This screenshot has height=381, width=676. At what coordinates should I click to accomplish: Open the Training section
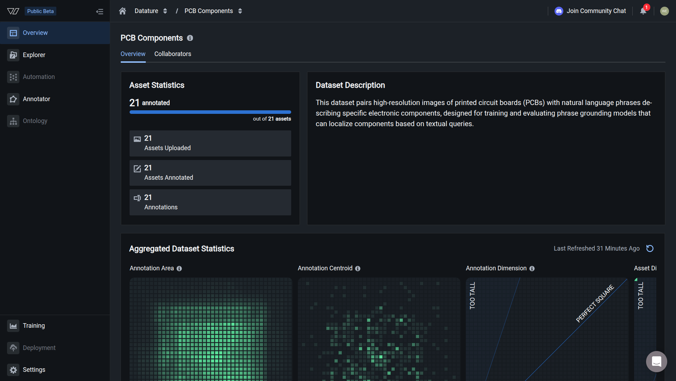pyautogui.click(x=34, y=326)
